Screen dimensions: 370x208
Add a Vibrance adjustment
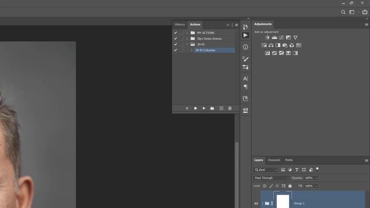point(295,38)
